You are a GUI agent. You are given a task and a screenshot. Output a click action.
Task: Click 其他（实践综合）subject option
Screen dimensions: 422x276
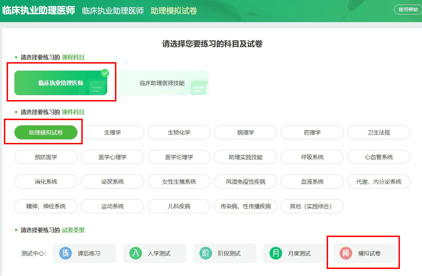coord(312,206)
